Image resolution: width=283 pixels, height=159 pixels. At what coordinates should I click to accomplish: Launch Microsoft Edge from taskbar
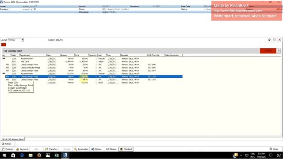[22, 155]
